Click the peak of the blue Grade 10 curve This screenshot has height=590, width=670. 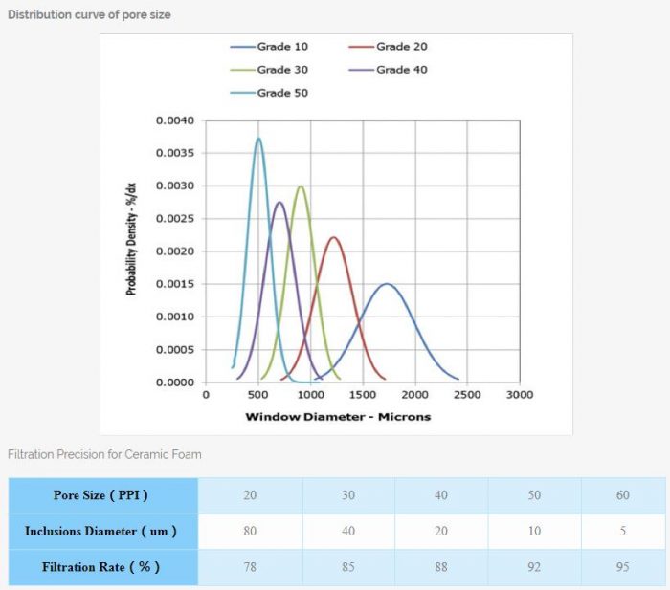[x=387, y=284]
